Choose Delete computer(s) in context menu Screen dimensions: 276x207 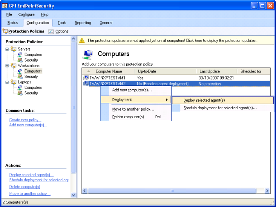click(136, 117)
